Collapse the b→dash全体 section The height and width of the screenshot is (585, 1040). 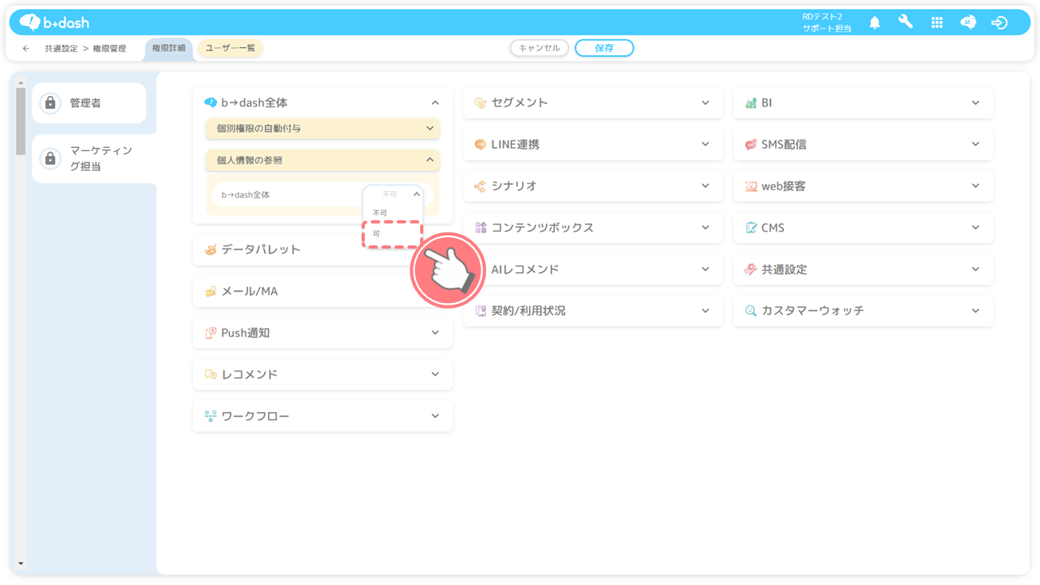tap(435, 103)
